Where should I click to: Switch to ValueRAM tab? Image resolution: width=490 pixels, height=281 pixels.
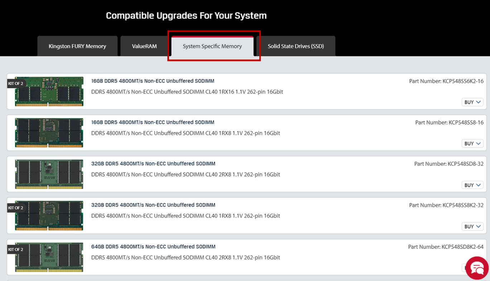coord(144,46)
